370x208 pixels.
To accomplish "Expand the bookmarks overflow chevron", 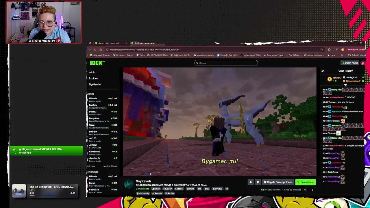I will click(x=342, y=55).
